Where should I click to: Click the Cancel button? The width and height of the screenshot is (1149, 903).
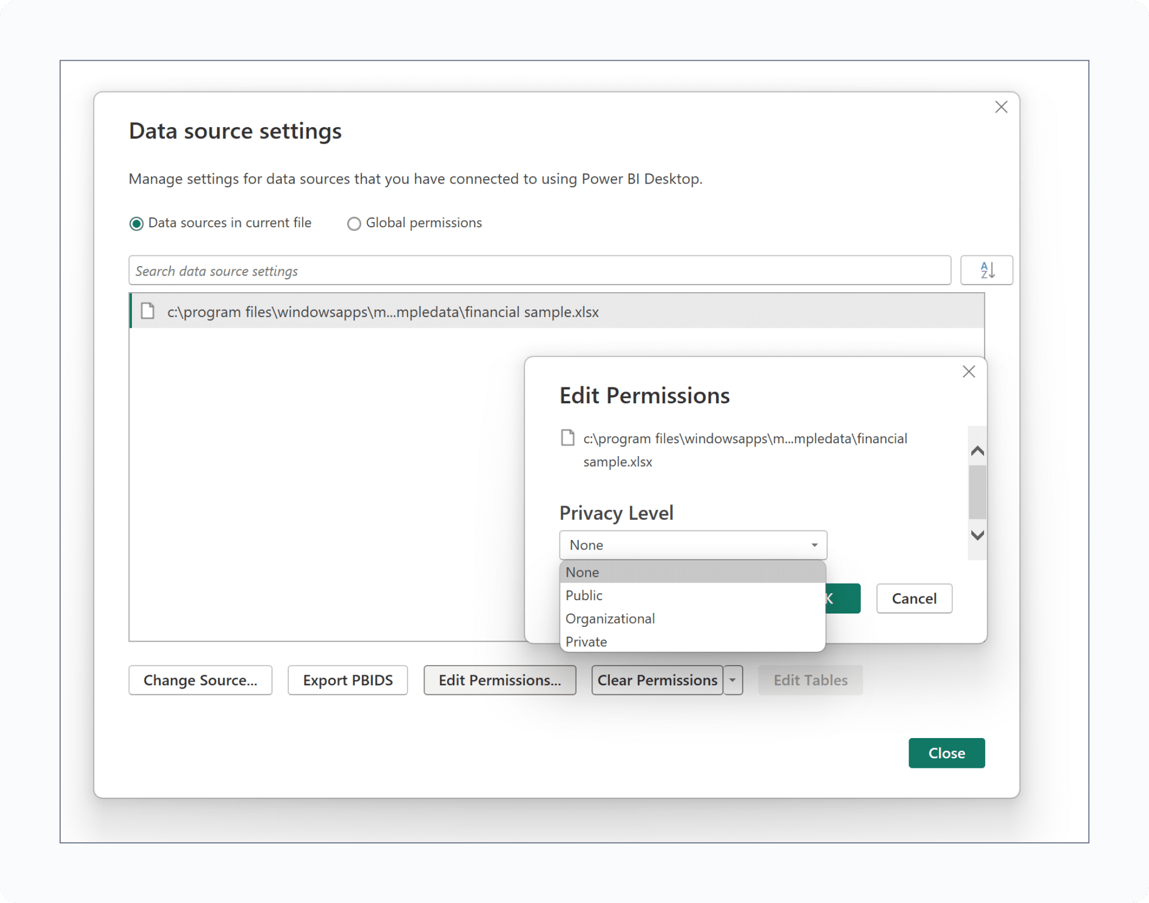point(914,599)
